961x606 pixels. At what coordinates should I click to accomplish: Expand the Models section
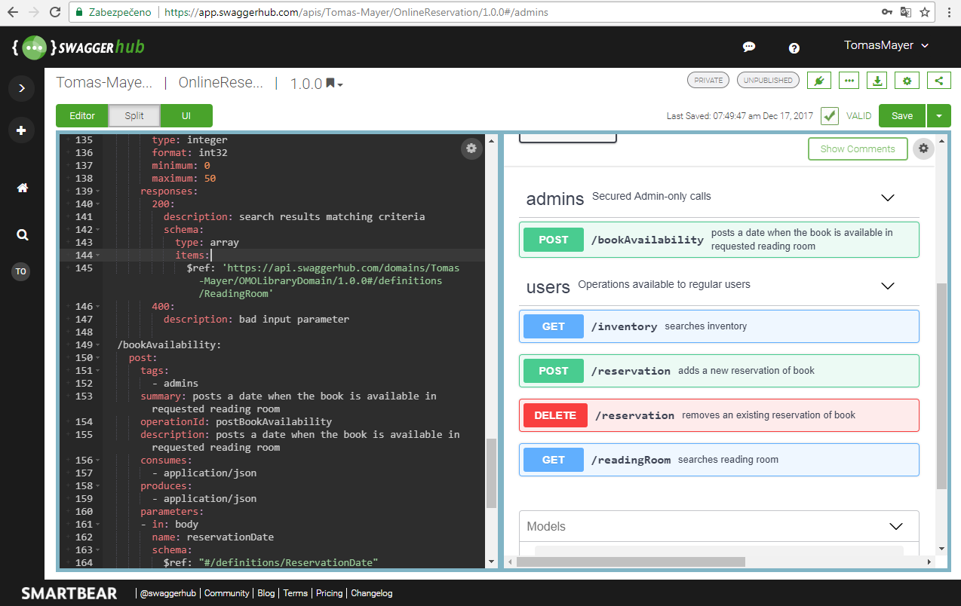pos(895,526)
